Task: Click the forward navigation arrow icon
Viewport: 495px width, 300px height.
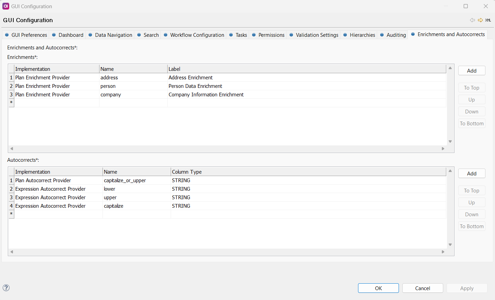Action: (480, 20)
